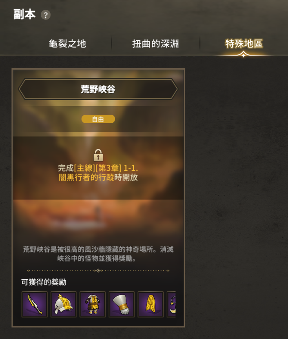Select the golden cape reward icon
This screenshot has width=288, height=339.
click(151, 304)
